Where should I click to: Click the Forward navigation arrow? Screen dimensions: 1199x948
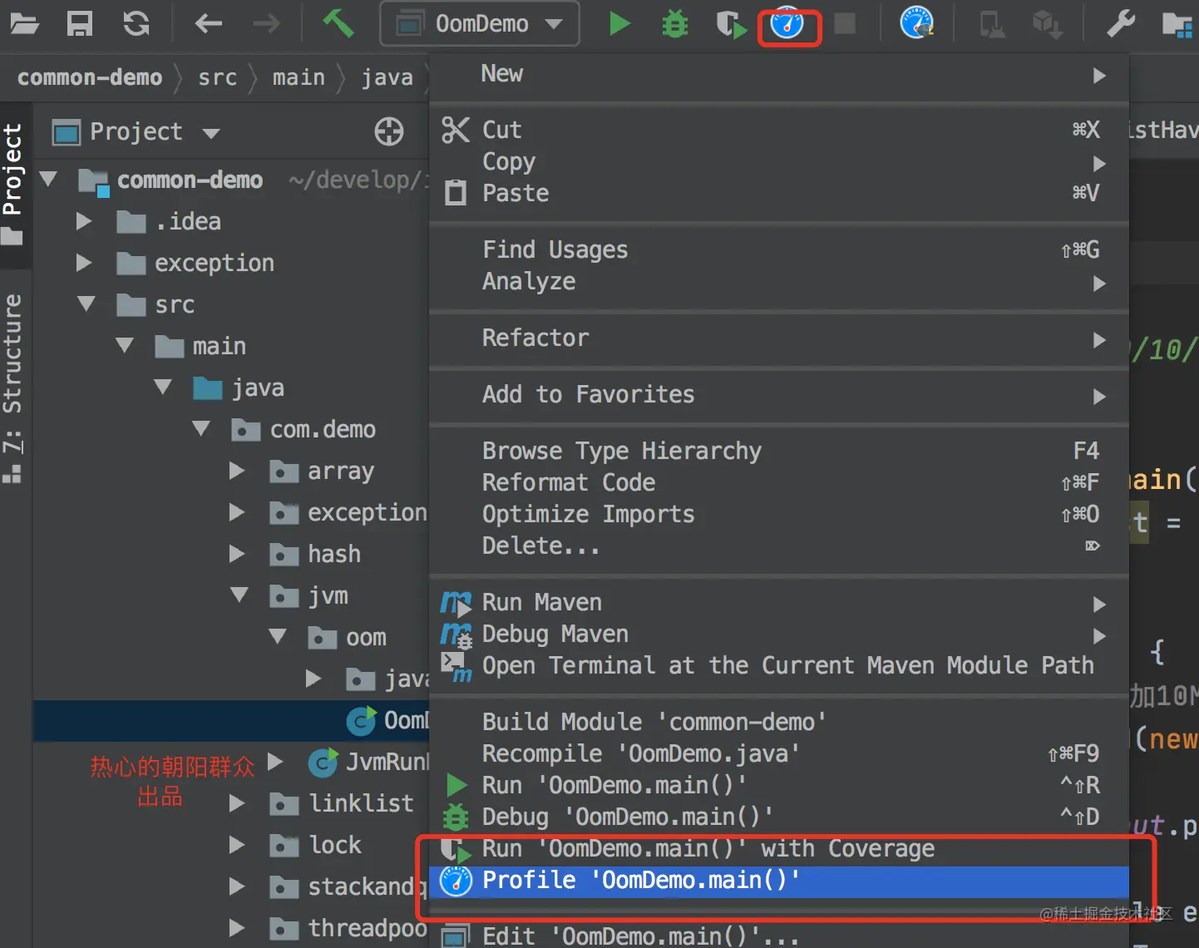point(266,23)
